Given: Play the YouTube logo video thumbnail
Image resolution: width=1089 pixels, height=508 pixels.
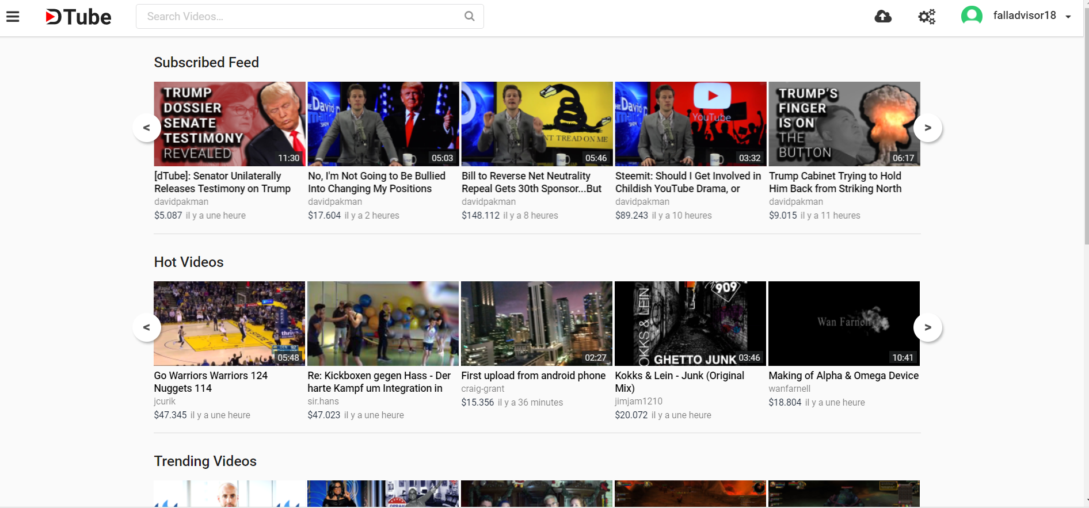Looking at the screenshot, I should pos(691,124).
